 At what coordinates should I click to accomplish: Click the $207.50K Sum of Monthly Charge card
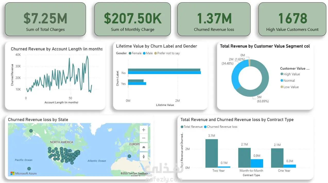pos(133,19)
